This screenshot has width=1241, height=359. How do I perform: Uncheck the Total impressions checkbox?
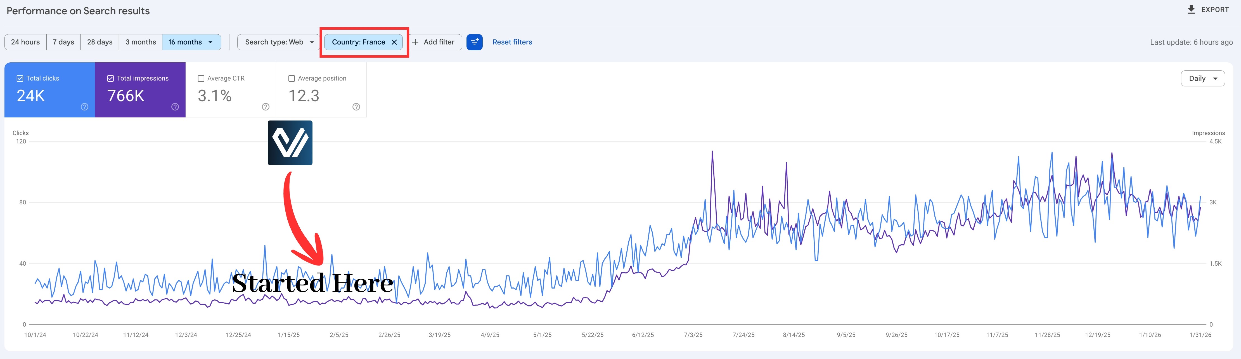[110, 79]
